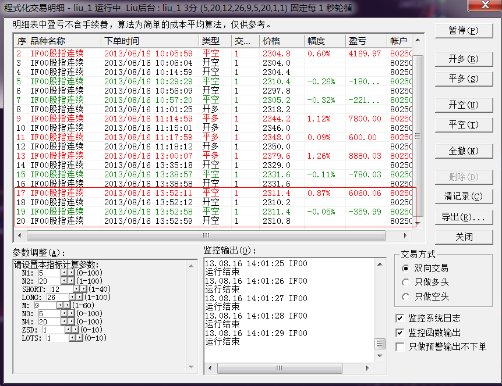Increase N3 with its right arrow
This screenshot has width=502, height=386.
pyautogui.click(x=71, y=313)
